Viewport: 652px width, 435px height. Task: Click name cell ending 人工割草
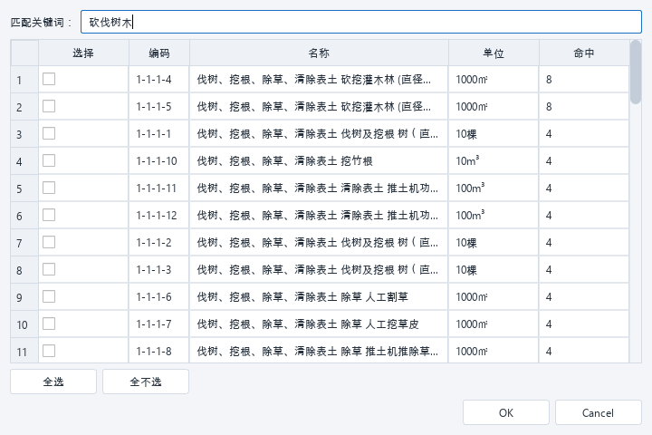tap(319, 297)
